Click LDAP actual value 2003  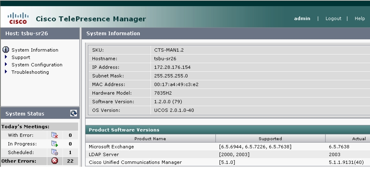[x=334, y=154]
